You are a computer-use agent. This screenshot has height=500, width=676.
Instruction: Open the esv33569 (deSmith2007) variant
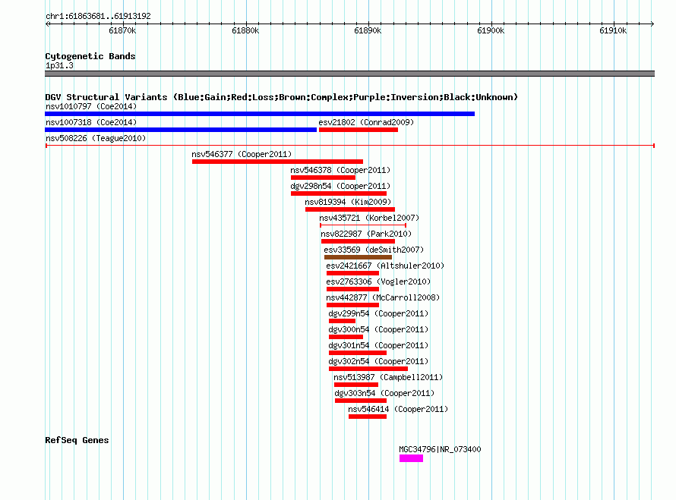(374, 250)
